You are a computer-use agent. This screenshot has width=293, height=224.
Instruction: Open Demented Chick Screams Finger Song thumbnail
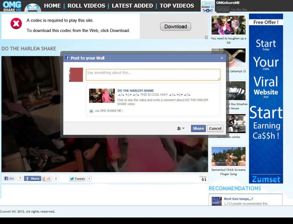coord(228,156)
